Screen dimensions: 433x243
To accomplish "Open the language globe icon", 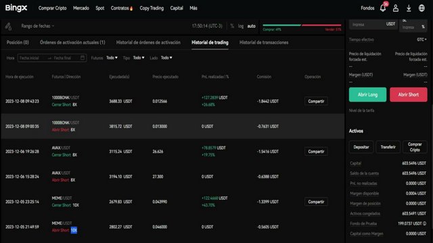I will (421, 8).
